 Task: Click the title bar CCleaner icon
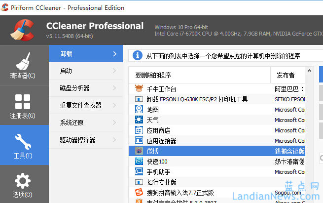tap(4, 7)
